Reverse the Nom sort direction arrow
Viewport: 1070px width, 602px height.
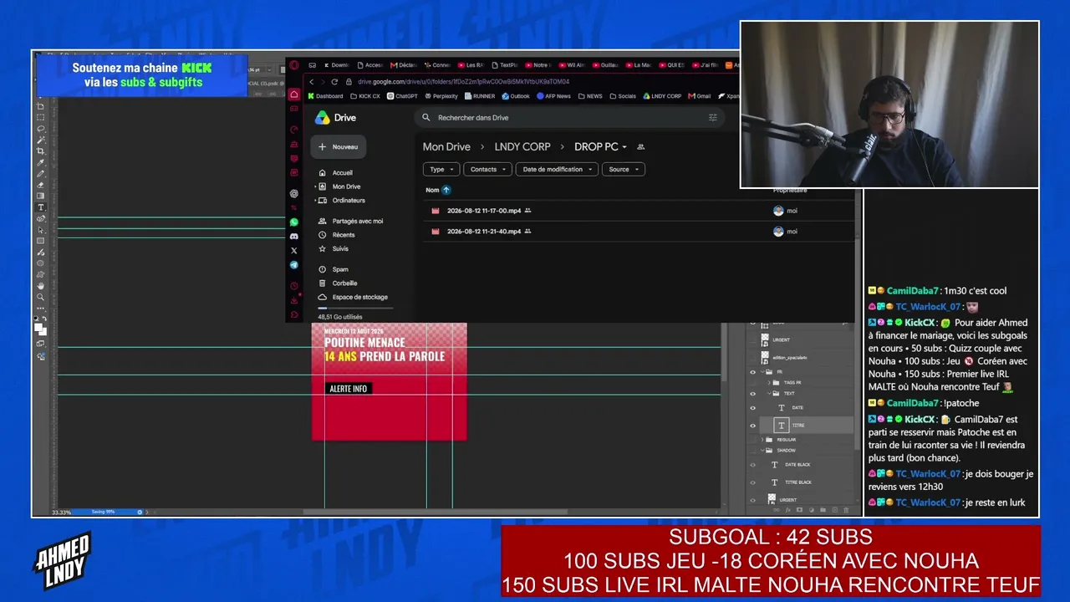(446, 190)
